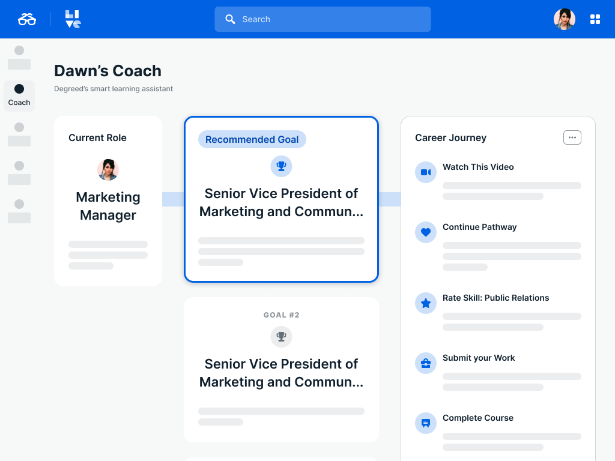Open the user profile avatar menu
The width and height of the screenshot is (615, 461).
coord(565,19)
